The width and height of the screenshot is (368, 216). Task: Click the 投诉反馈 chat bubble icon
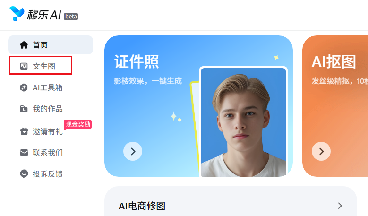(24, 174)
